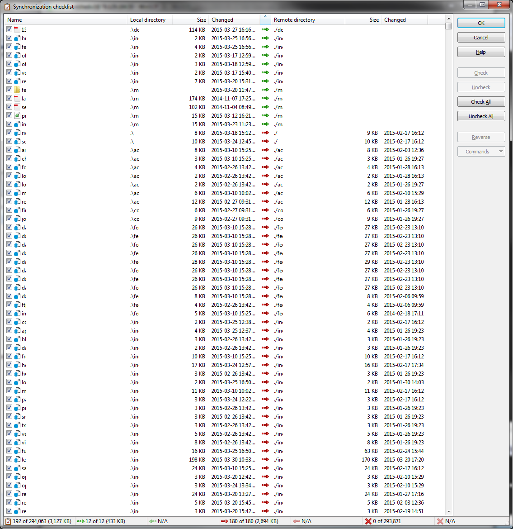The width and height of the screenshot is (513, 529).
Task: Uncheck the folder row checkbox
Action: (x=9, y=90)
